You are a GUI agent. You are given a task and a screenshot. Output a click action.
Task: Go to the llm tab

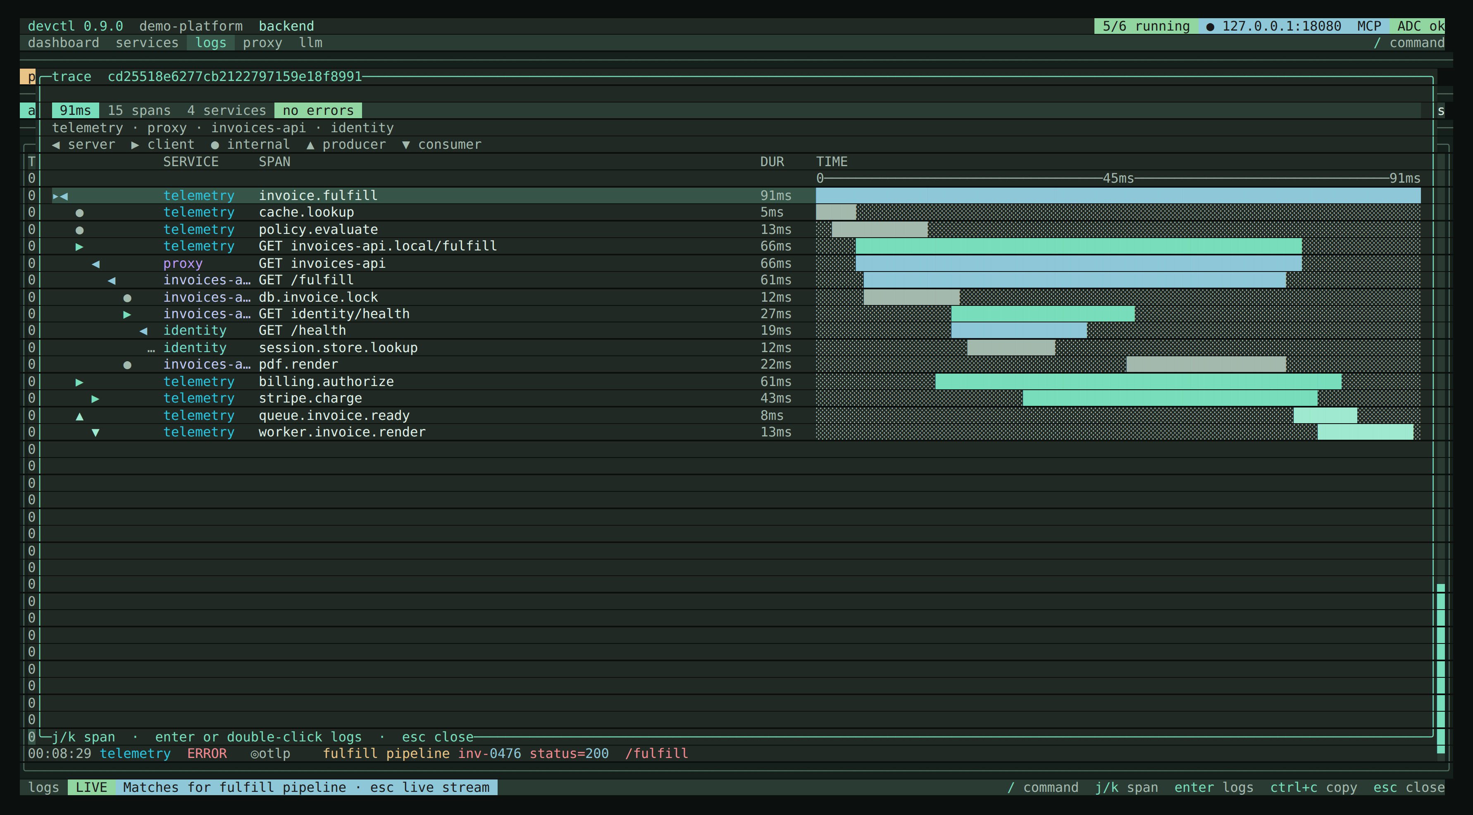tap(310, 43)
